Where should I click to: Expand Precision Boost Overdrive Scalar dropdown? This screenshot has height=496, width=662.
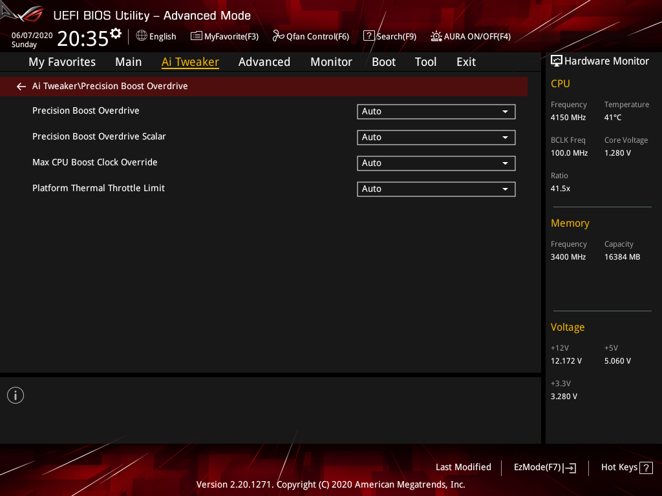tap(436, 137)
